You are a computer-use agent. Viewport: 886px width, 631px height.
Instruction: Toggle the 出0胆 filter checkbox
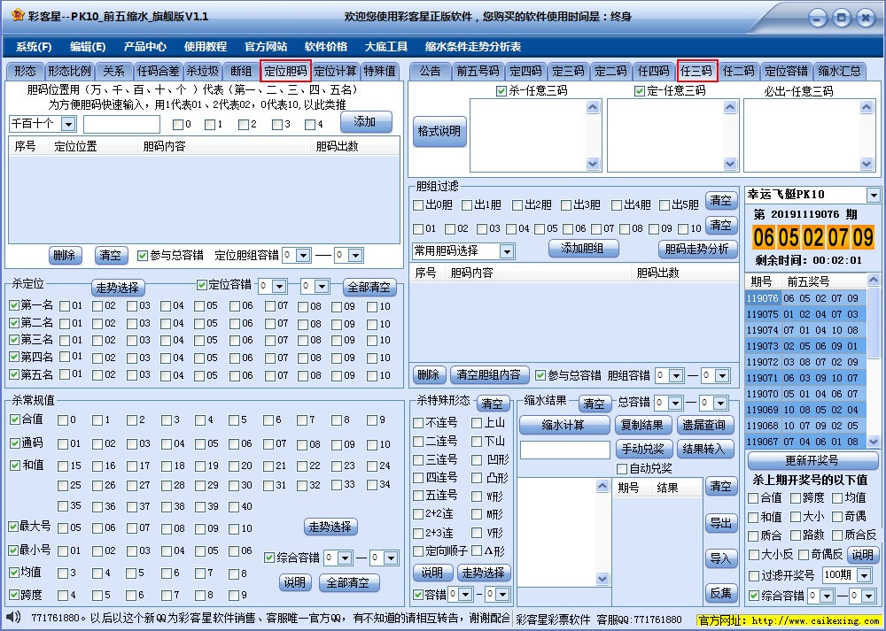(x=416, y=205)
